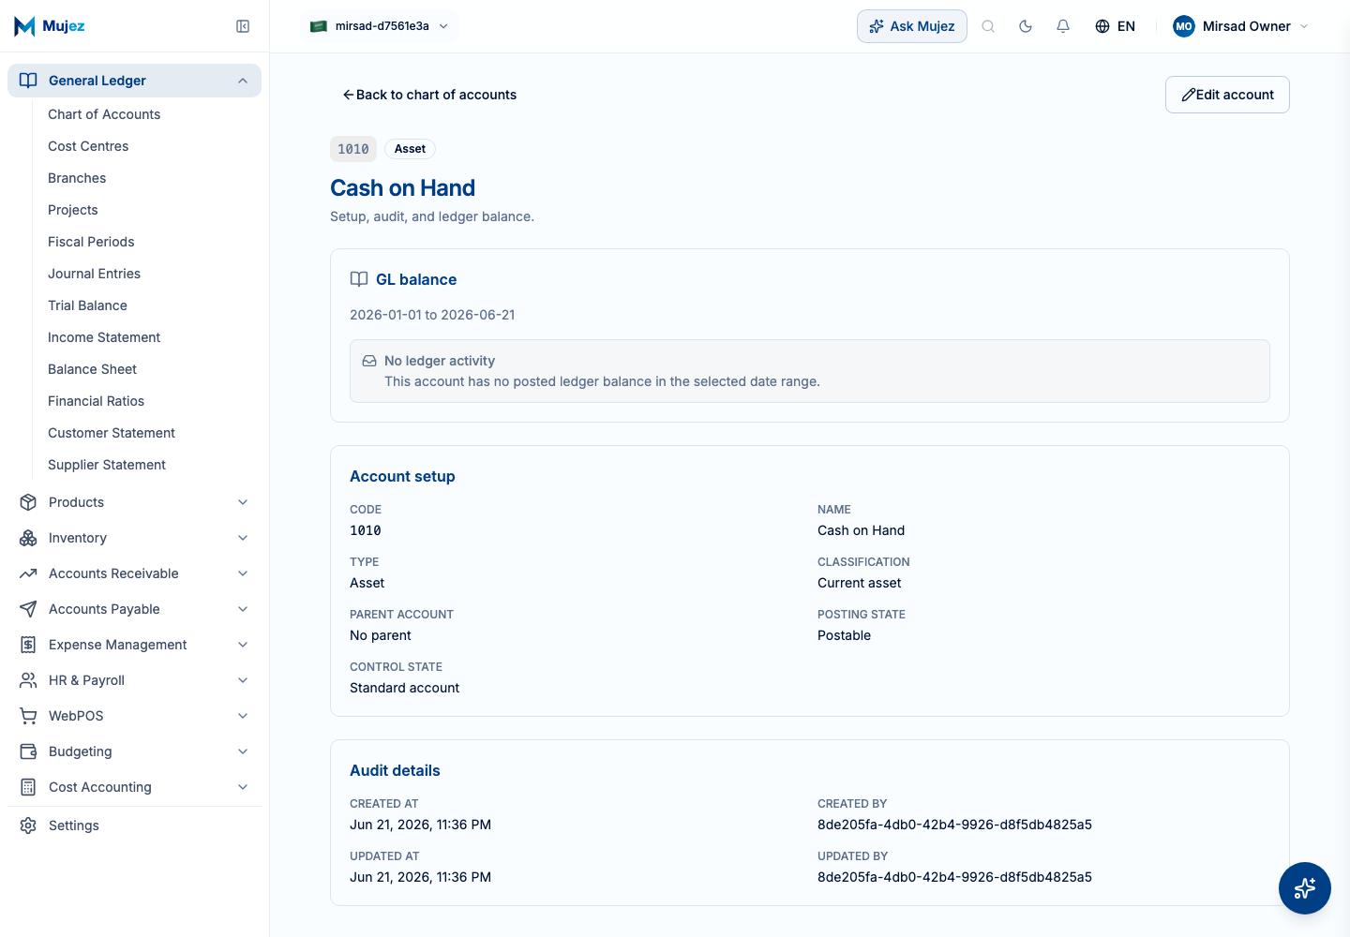The width and height of the screenshot is (1350, 937).
Task: Click the Inventory cubes icon
Action: point(28,538)
